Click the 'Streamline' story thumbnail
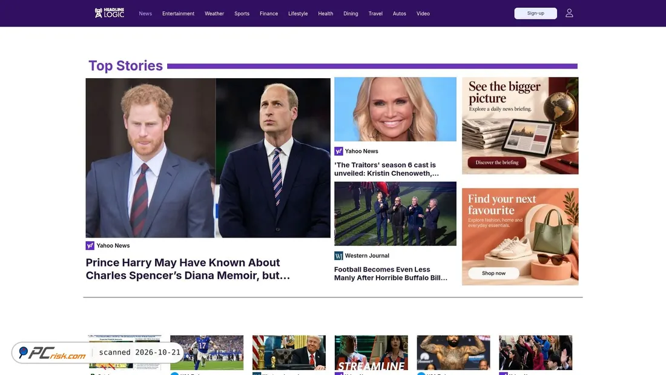Viewport: 666px width, 375px height. pos(371,353)
